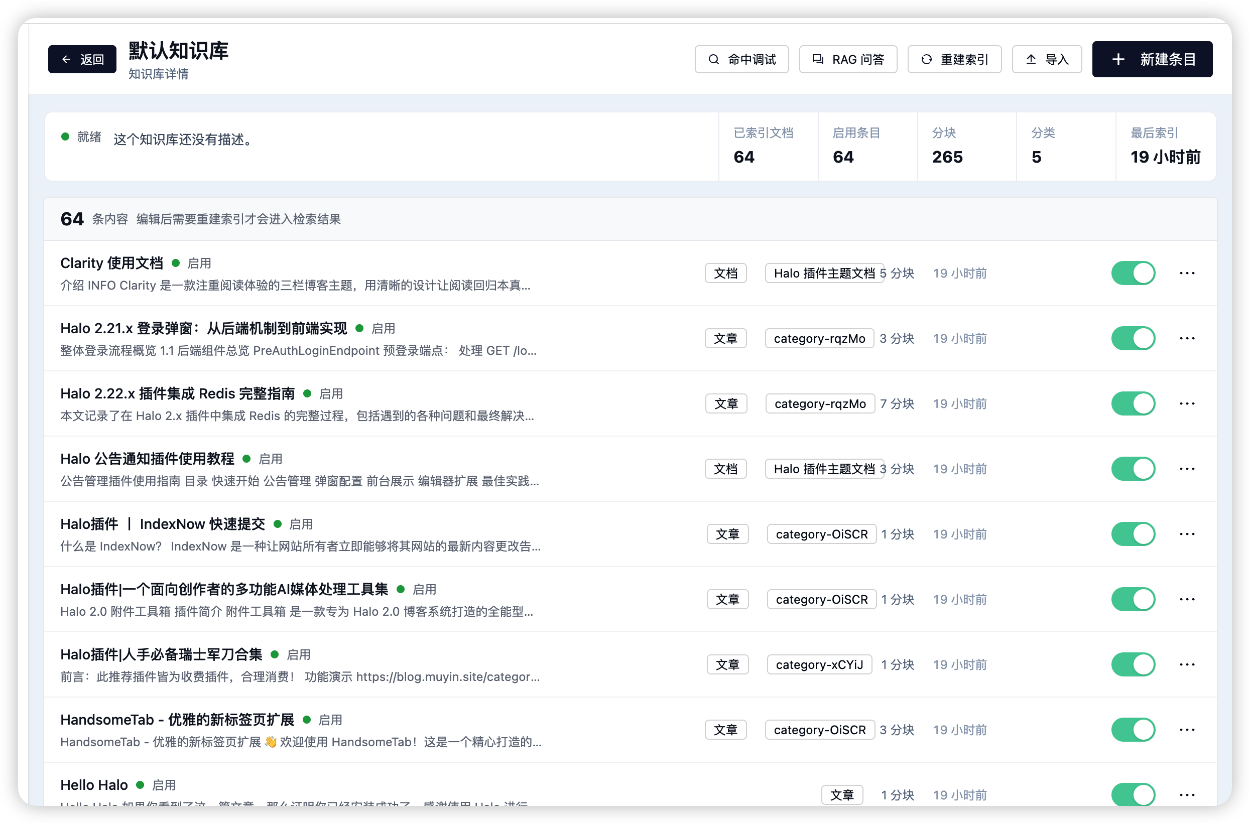Open RAG 问答 panel
Image resolution: width=1250 pixels, height=824 pixels.
[848, 59]
